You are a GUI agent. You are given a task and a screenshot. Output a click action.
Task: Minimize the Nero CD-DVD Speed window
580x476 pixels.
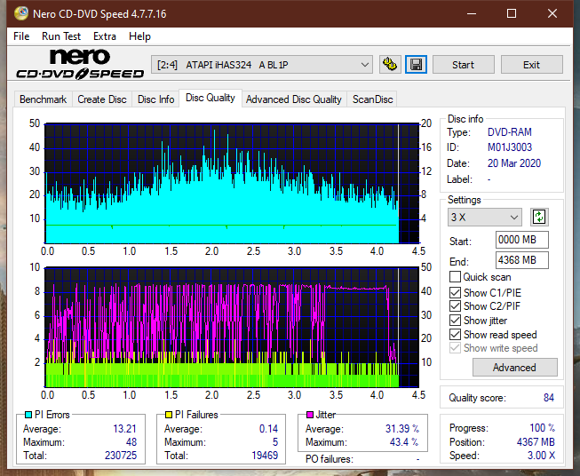pyautogui.click(x=472, y=13)
